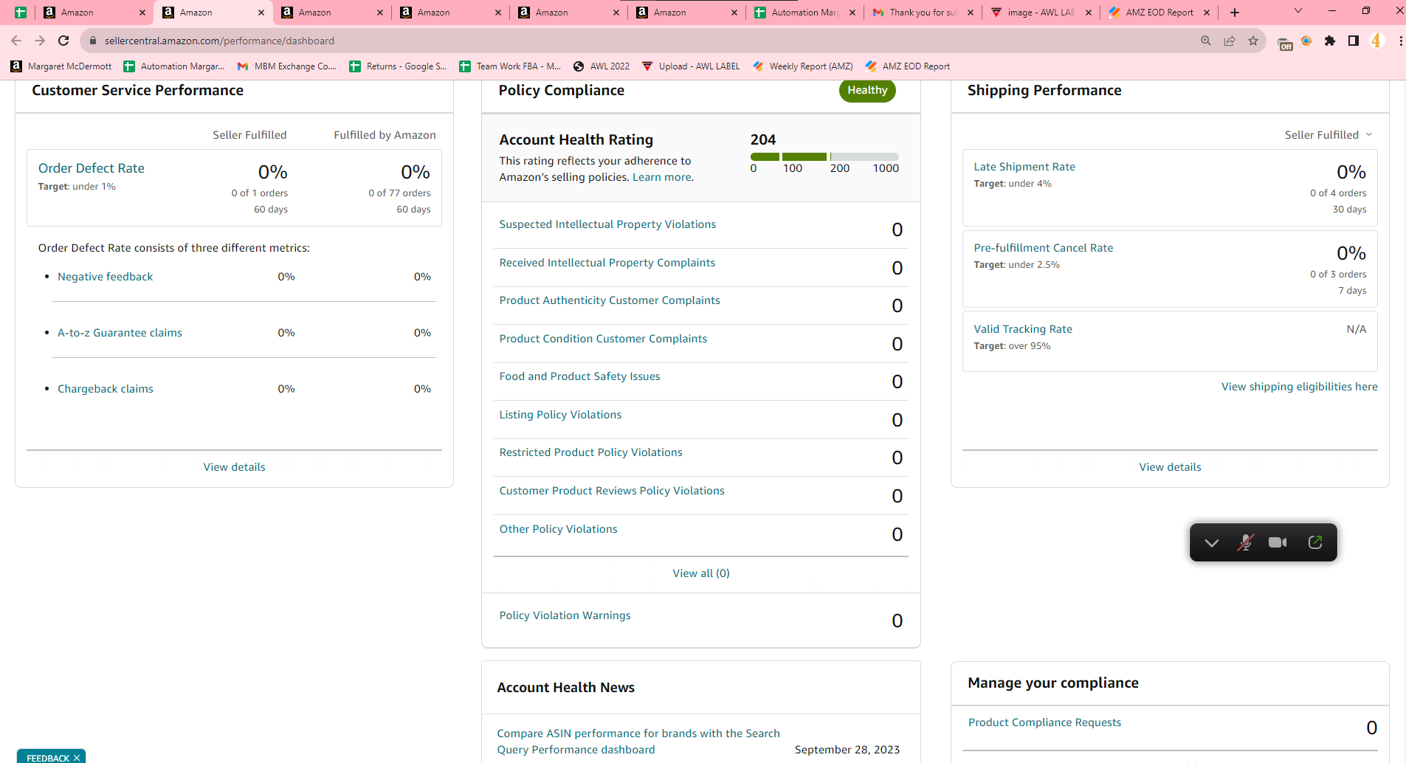
Task: Open Upload - AWL LABEL bookmark
Action: point(691,66)
